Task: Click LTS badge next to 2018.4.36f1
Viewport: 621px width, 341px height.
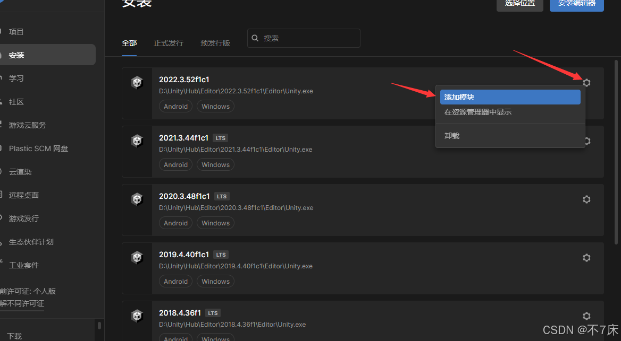Action: pyautogui.click(x=213, y=313)
